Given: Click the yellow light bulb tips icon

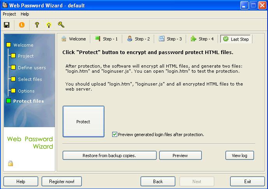Looking at the screenshot, I should point(49,25).
